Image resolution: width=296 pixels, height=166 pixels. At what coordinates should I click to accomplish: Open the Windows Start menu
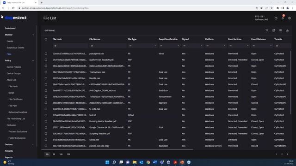click(107, 162)
